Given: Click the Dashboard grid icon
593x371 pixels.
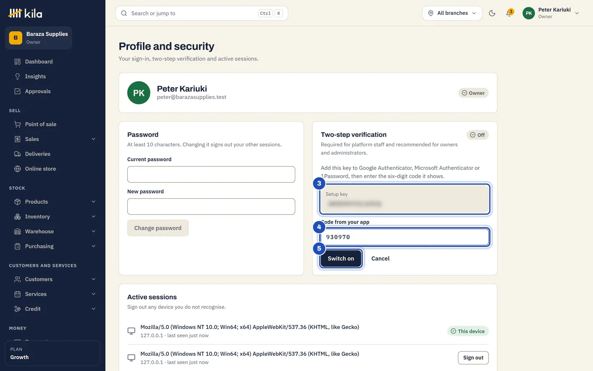Looking at the screenshot, I should click(x=17, y=61).
